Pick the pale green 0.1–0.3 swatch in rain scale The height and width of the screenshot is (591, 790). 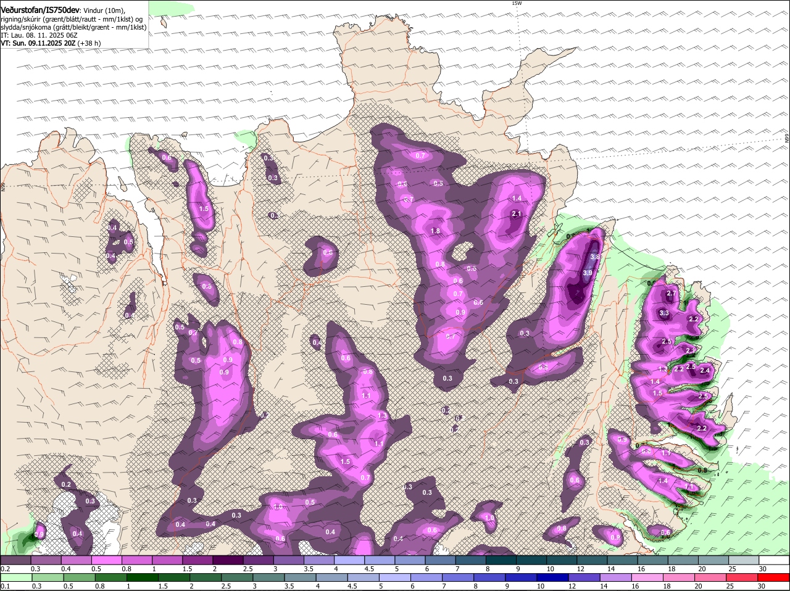15,577
